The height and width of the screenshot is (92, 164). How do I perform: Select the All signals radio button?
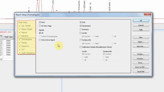[x=40, y=33]
